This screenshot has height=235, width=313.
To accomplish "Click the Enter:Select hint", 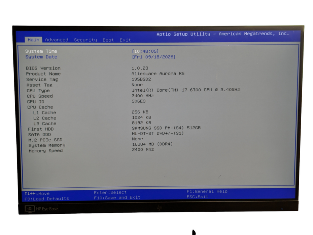I will click(x=110, y=192).
